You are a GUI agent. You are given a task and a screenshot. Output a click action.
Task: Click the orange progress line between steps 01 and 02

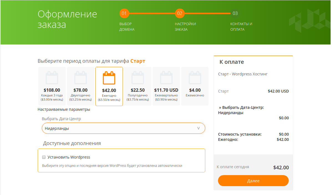pyautogui.click(x=152, y=13)
